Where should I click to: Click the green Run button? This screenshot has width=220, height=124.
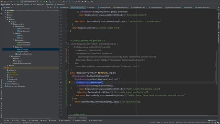point(41,2)
